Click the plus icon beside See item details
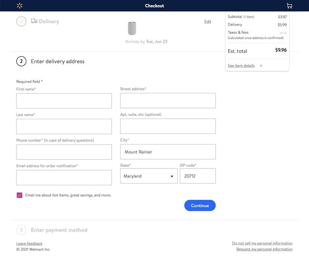Image resolution: width=309 pixels, height=267 pixels. tap(261, 65)
